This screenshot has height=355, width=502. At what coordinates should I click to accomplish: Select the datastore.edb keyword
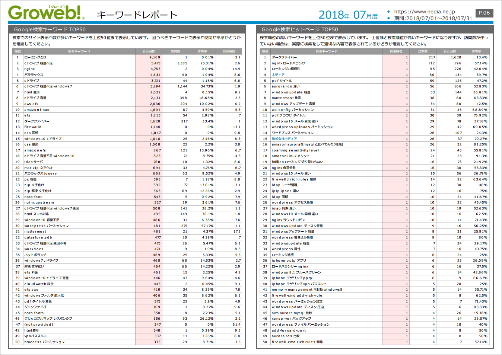38,237
